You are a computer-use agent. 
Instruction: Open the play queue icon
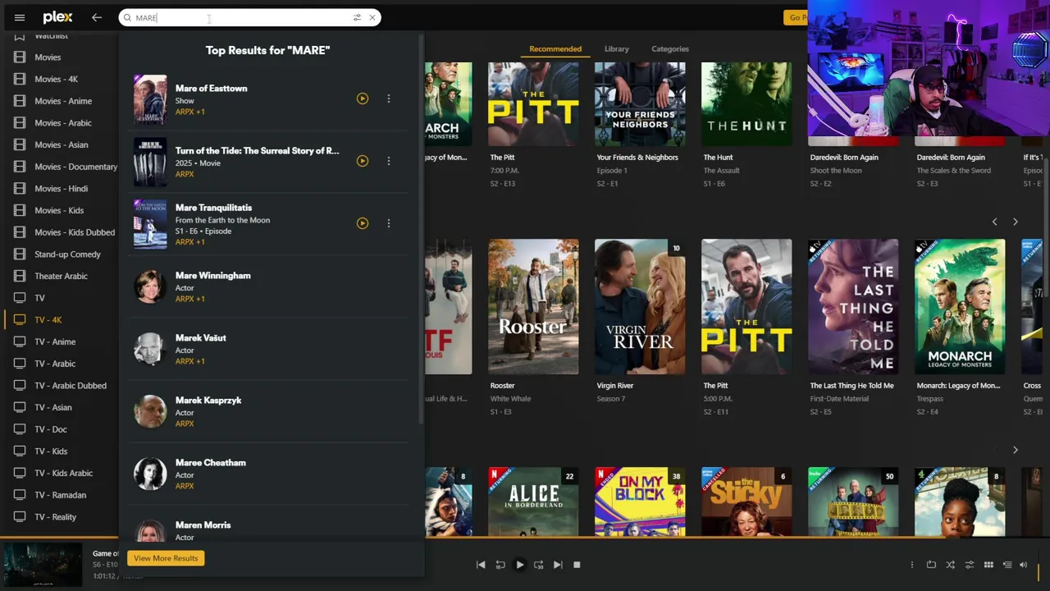pyautogui.click(x=1008, y=565)
